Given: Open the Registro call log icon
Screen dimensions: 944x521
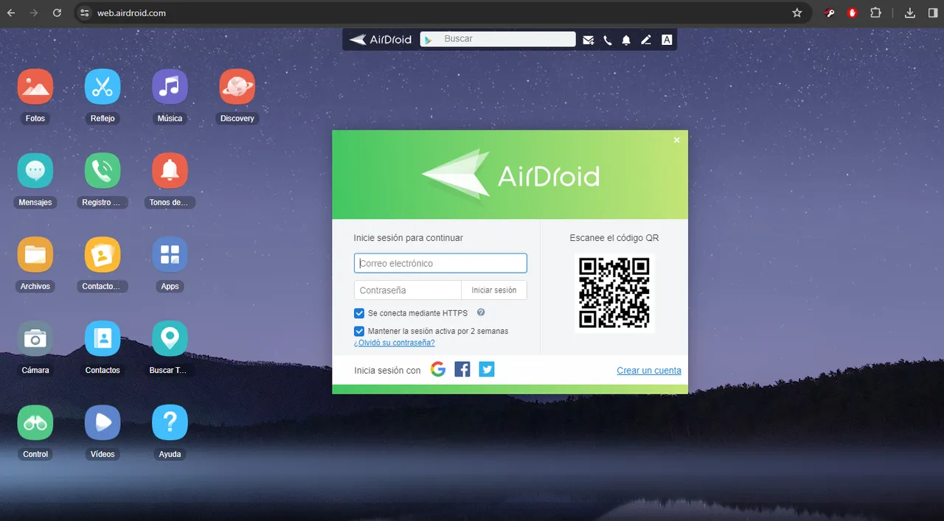Looking at the screenshot, I should click(103, 171).
